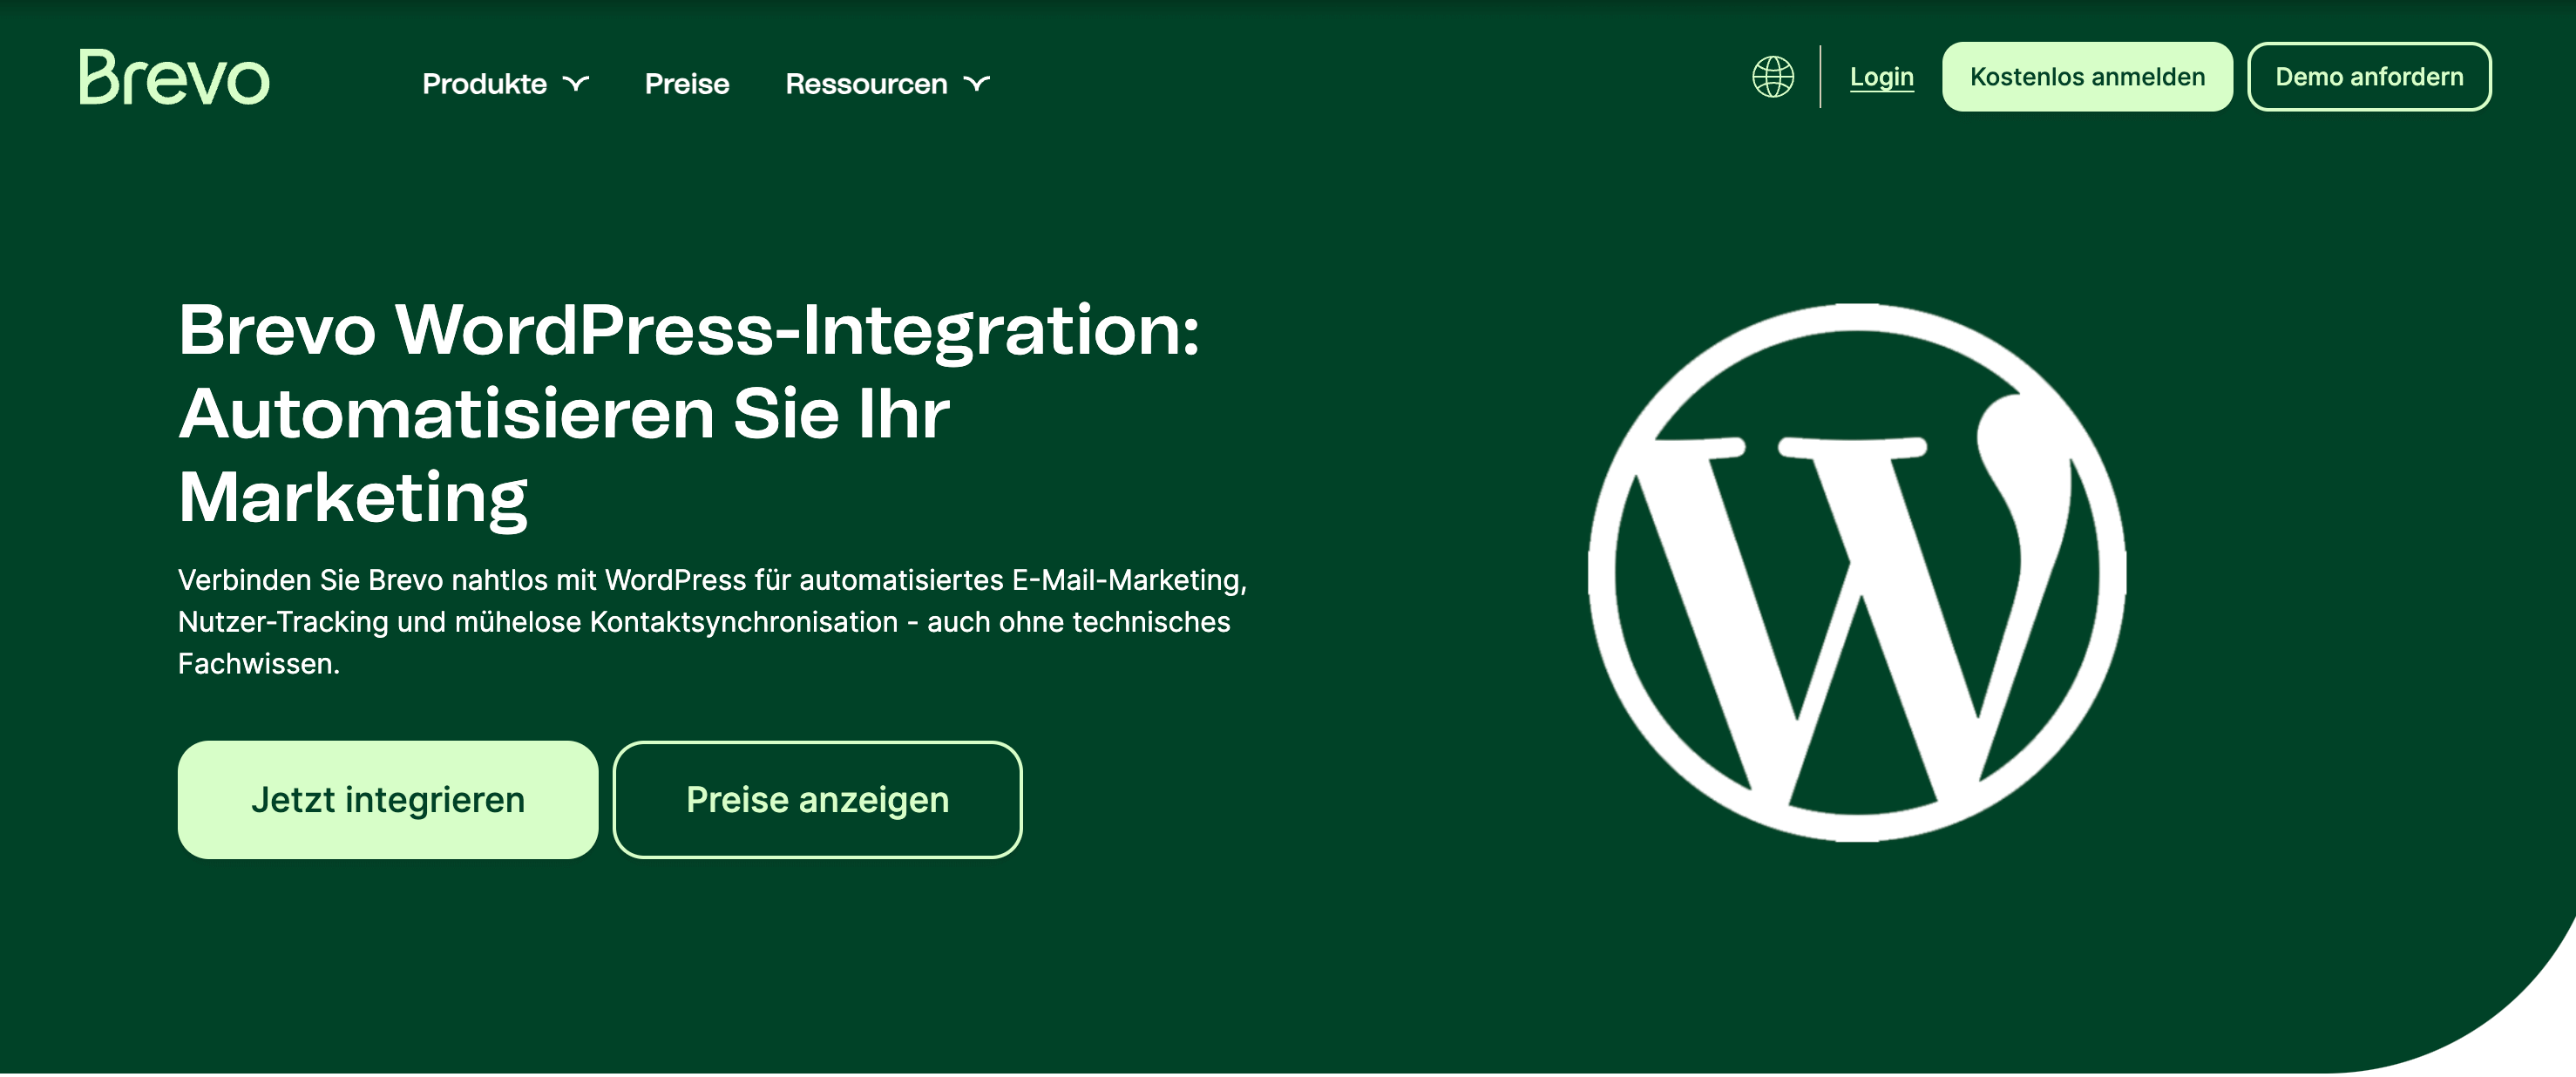The height and width of the screenshot is (1077, 2576).
Task: Follow the Login link
Action: tap(1881, 77)
